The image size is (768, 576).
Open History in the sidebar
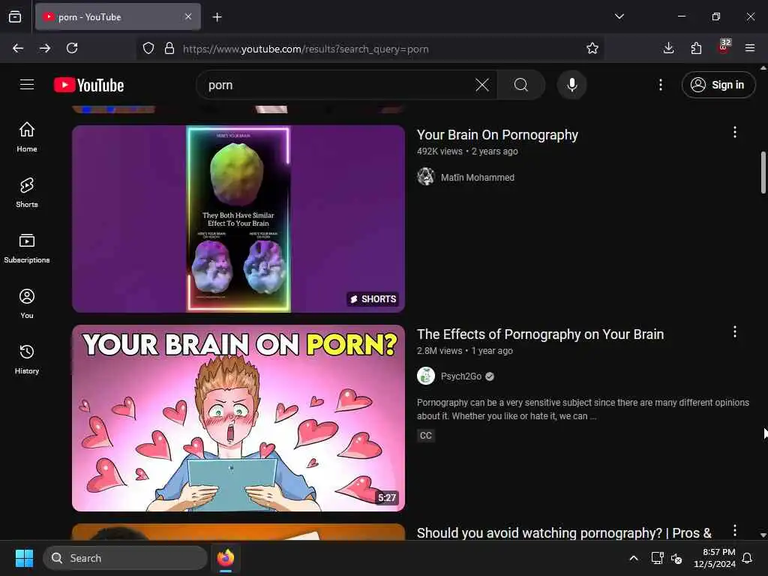point(27,359)
